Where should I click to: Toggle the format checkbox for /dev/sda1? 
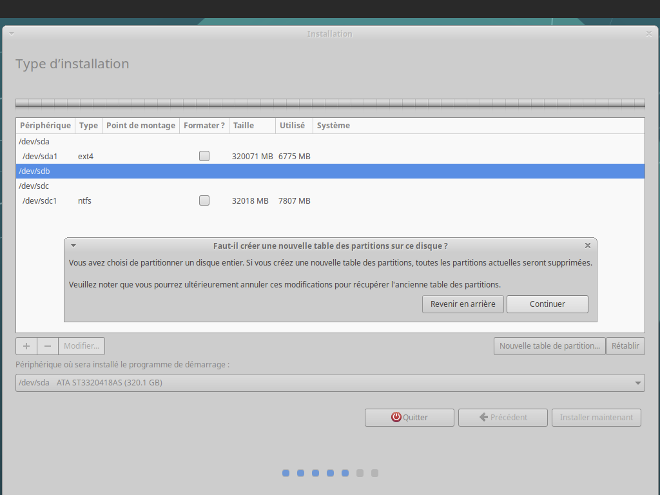point(204,156)
